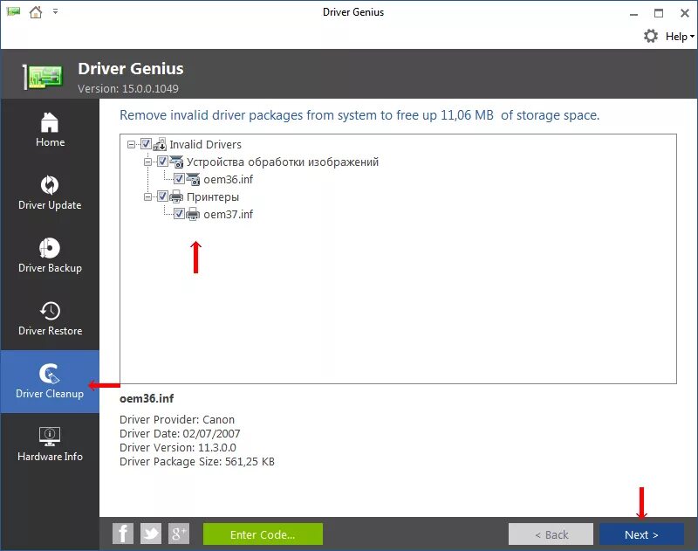Uncheck the oem37.inf checkbox

[179, 213]
